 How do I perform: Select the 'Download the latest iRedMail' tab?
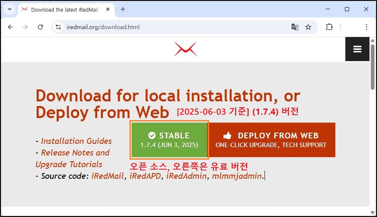point(66,10)
